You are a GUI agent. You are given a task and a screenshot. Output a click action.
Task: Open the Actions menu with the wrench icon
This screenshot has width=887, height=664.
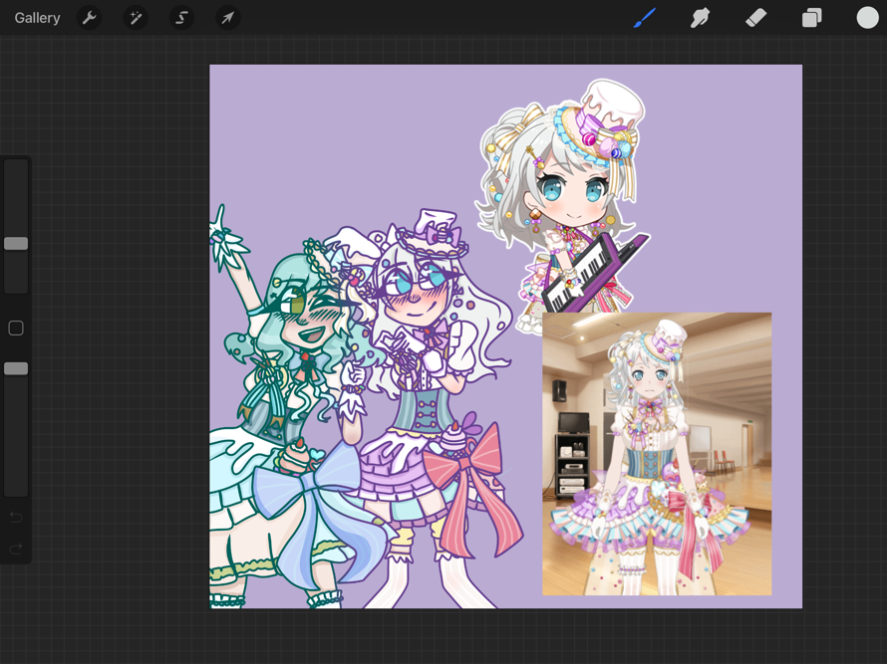90,17
